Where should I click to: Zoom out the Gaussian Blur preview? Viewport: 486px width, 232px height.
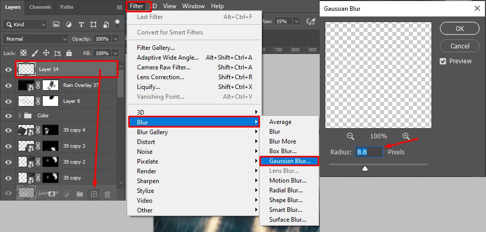click(x=351, y=136)
